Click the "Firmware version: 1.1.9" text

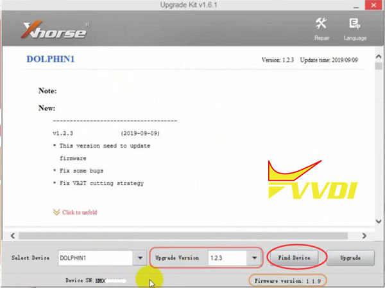[x=287, y=281]
